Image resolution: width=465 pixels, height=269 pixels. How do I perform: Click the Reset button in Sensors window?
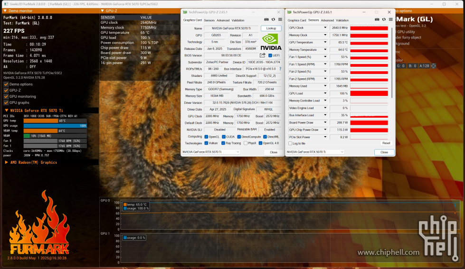click(386, 143)
